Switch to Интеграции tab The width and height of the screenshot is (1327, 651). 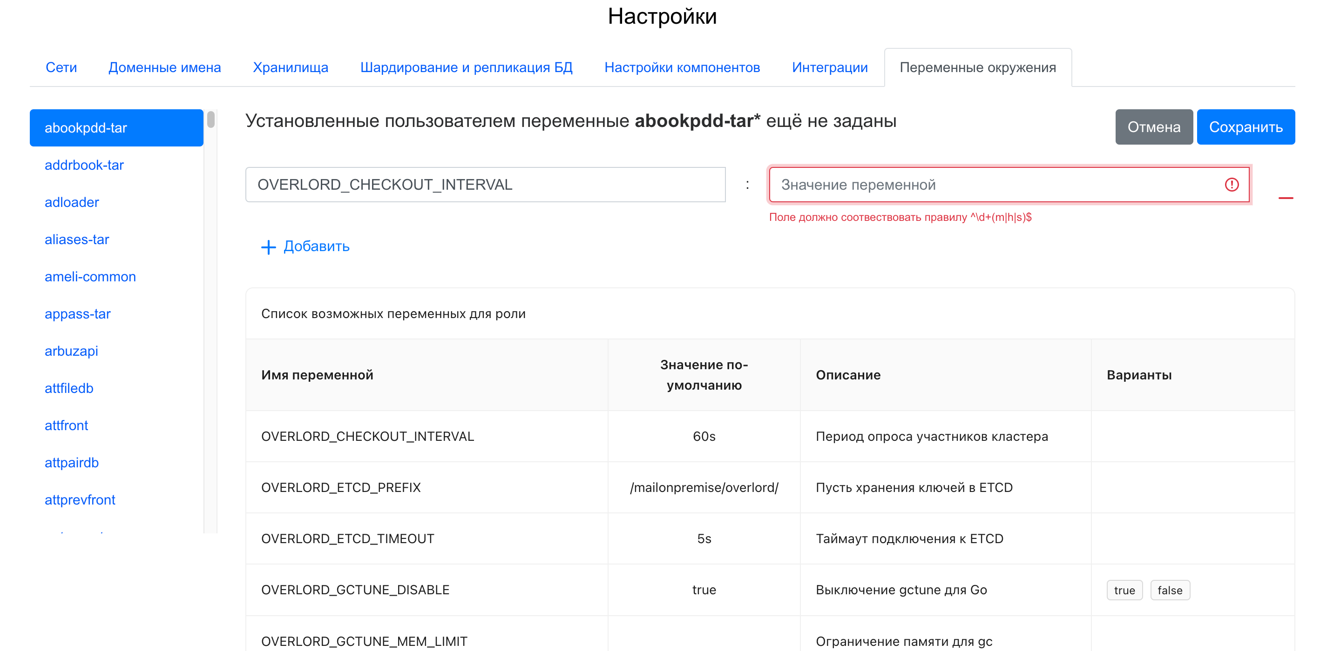tap(829, 67)
